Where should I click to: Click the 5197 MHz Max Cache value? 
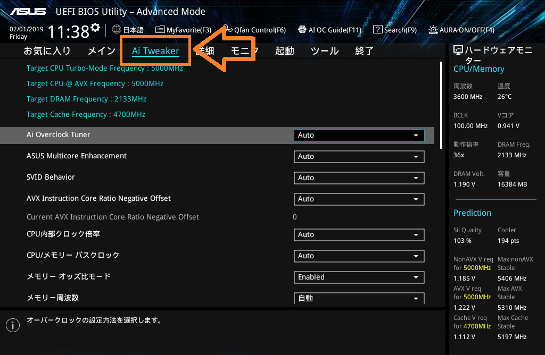click(512, 336)
